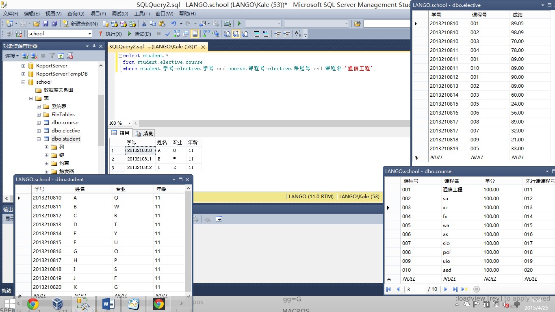Click the Uncomment selected lines icon

266,34
